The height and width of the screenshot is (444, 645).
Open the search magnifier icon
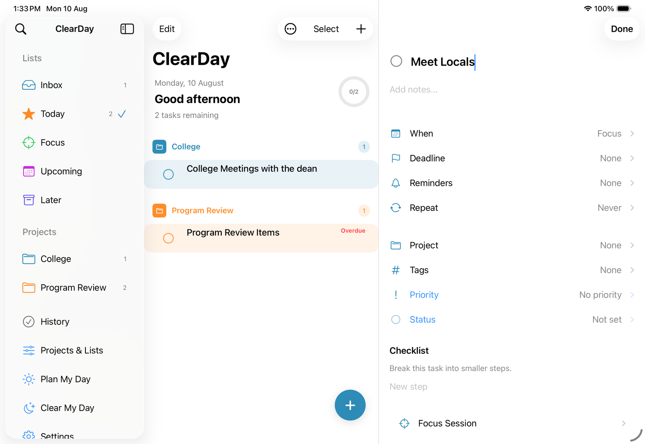tap(21, 29)
